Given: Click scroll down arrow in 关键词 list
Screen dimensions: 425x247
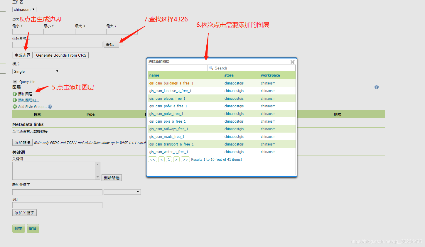Looking at the screenshot, I should (x=98, y=177).
